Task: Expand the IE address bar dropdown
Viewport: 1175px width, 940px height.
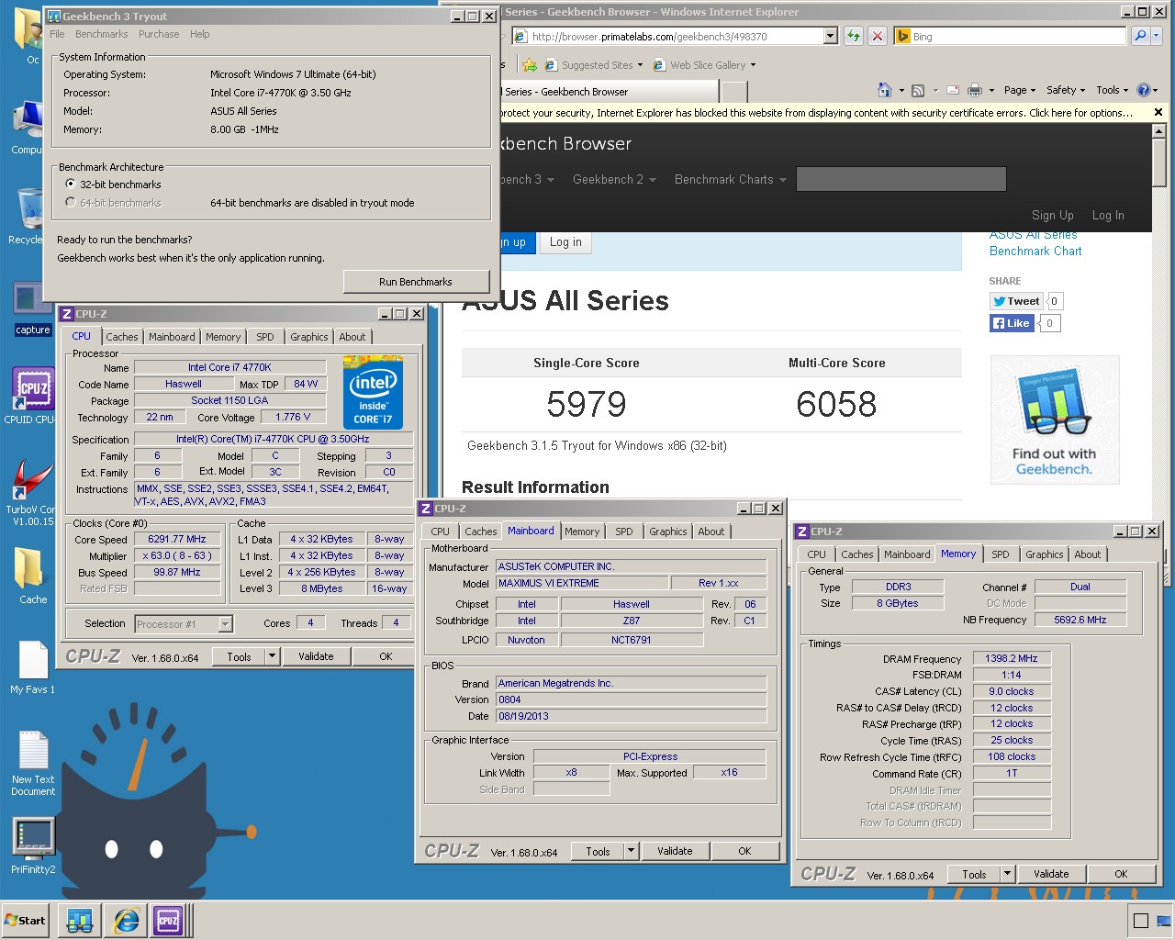Action: pos(831,36)
